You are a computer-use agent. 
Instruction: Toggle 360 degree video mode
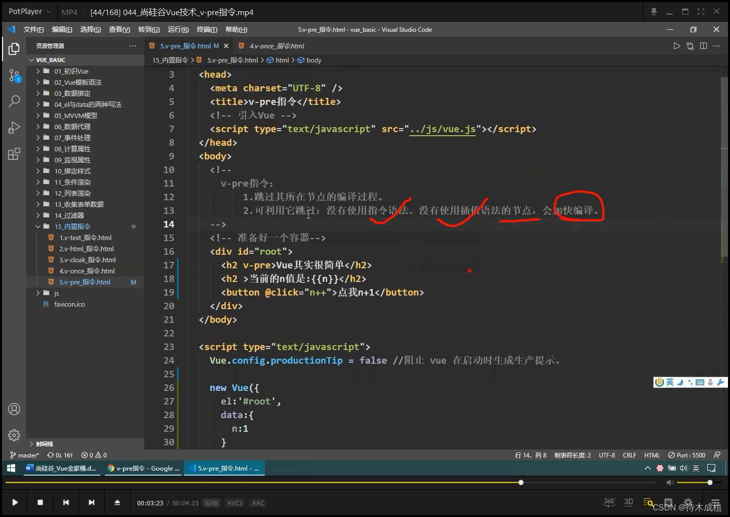click(x=610, y=502)
